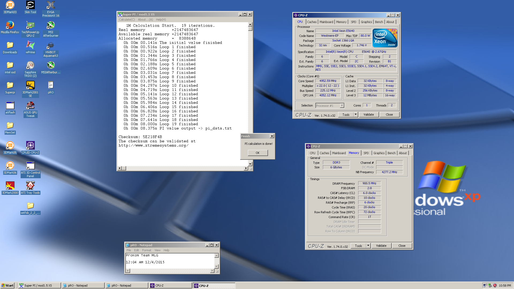Open Format menu in pRO Notepad
Viewport: 514px width, 289px height.
point(146,250)
